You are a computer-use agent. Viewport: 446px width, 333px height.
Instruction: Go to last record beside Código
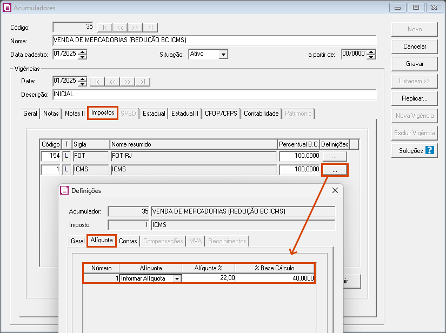click(150, 27)
